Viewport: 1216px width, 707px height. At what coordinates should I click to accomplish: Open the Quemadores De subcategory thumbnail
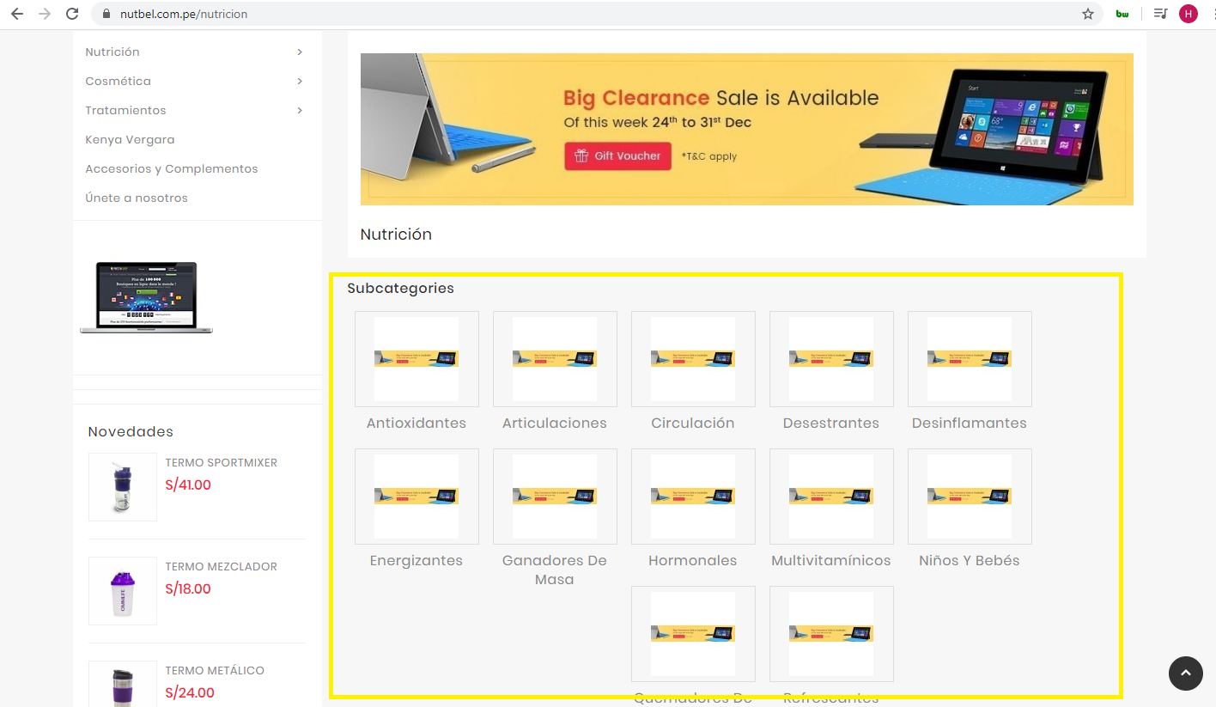click(693, 634)
